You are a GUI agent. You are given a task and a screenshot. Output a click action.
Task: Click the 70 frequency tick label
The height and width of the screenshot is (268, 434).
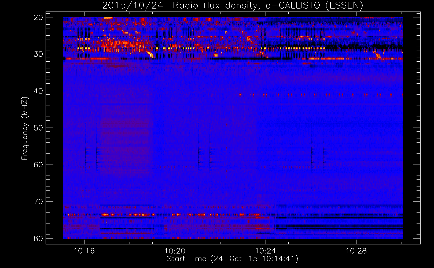[38, 202]
